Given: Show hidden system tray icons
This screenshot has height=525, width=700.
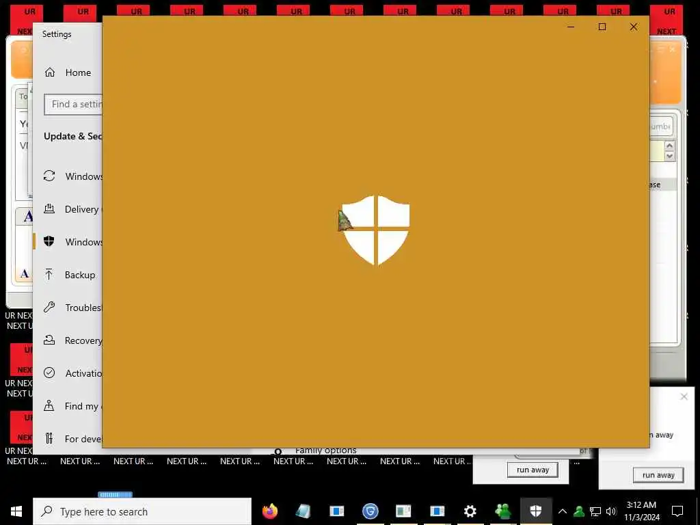Looking at the screenshot, I should [563, 511].
